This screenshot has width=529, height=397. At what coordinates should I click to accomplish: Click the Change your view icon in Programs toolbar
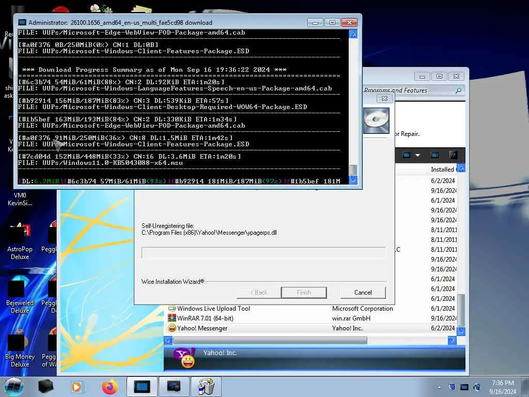point(407,155)
